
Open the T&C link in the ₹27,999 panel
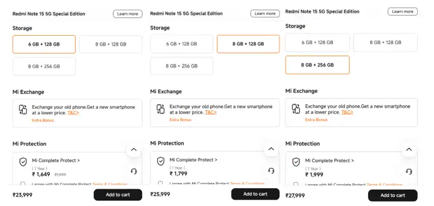[347, 112]
